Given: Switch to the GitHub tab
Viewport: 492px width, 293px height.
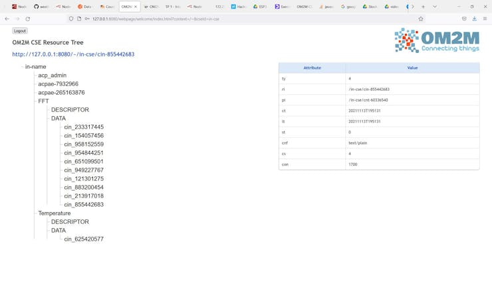Looking at the screenshot, I should [x=41, y=7].
